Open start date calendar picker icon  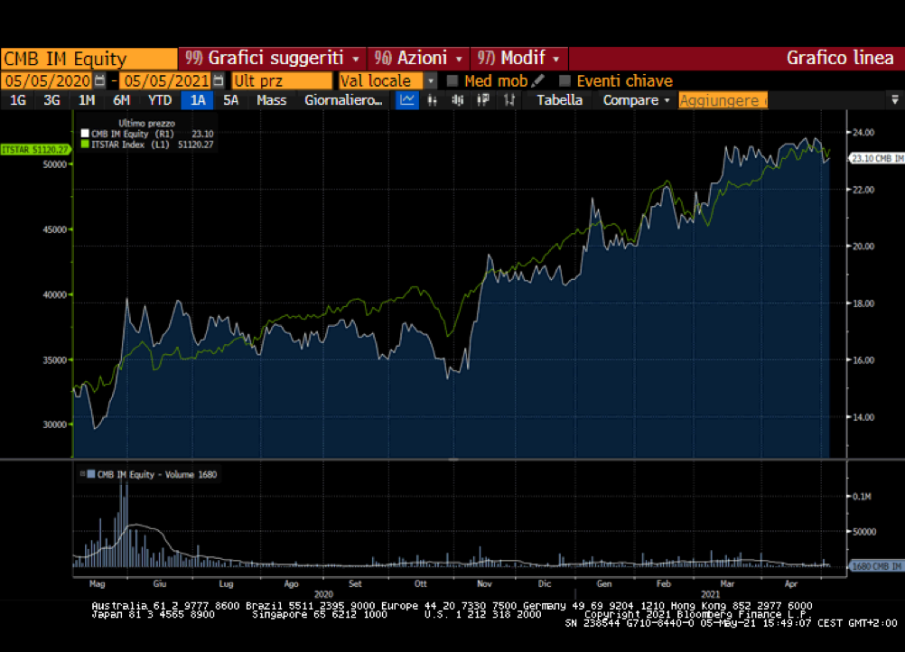(100, 81)
